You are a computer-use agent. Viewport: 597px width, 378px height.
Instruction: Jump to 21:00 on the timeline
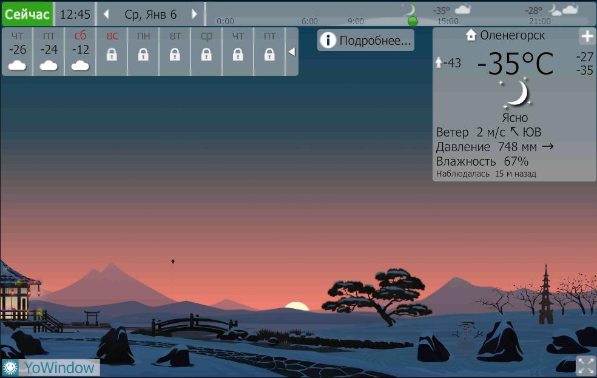tap(539, 21)
